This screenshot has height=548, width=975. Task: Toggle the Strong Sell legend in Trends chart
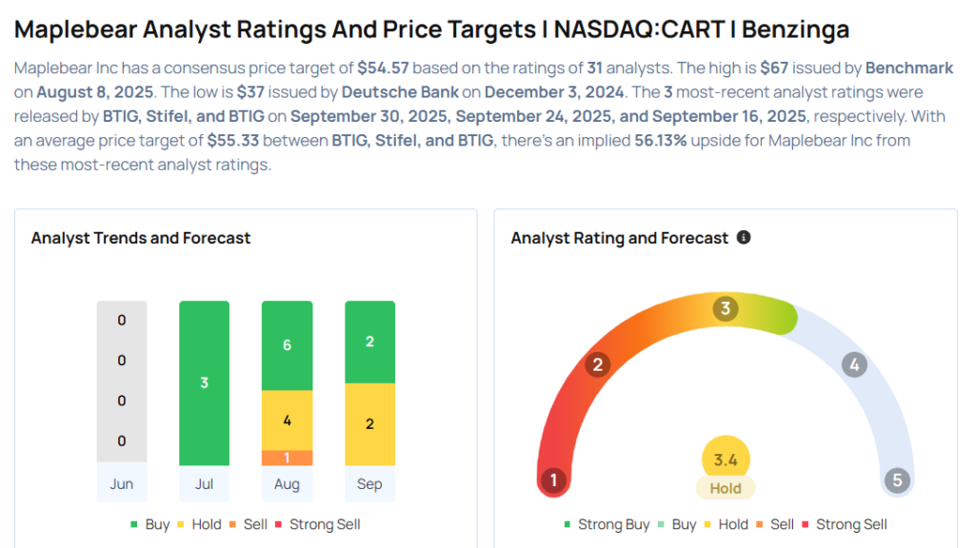[x=317, y=524]
